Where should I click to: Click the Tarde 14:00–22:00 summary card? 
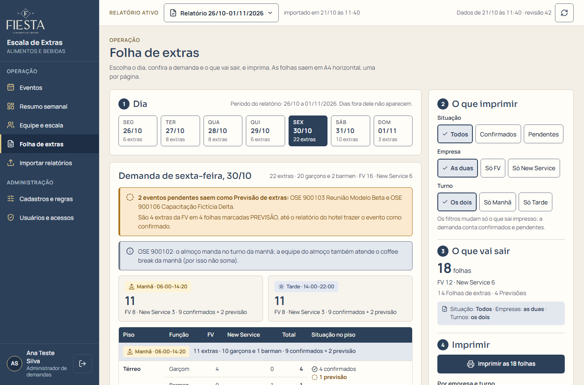click(340, 299)
